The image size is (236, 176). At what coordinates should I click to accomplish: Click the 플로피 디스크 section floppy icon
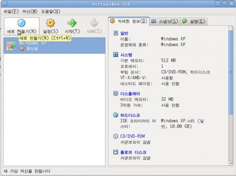[116, 152]
